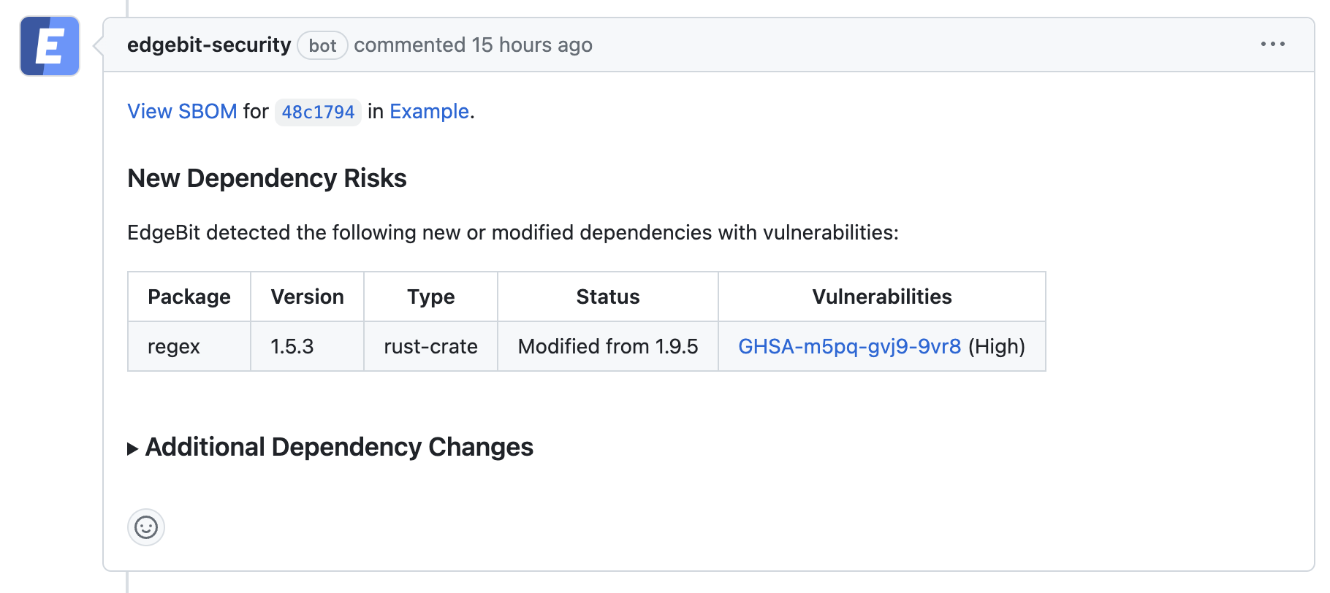Select the 'New Dependency Risks' heading

267,178
